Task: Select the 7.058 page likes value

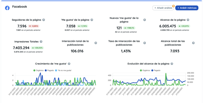Action: 71,26
